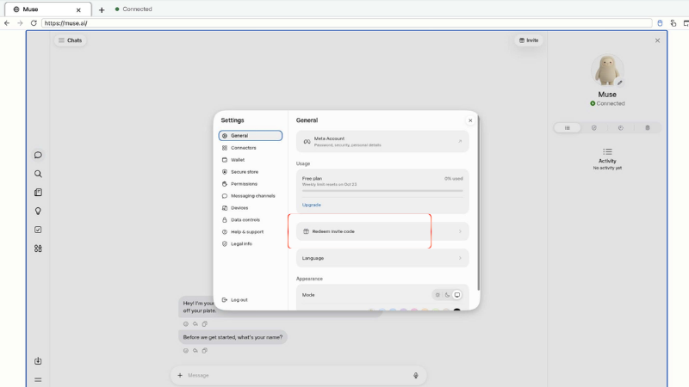Reload the page with refresh icon
The height and width of the screenshot is (387, 689).
point(34,23)
